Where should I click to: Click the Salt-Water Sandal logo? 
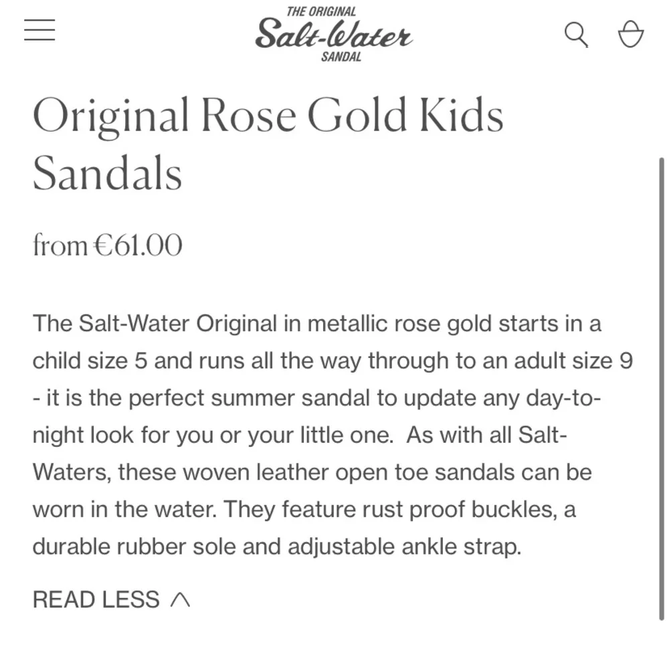[334, 33]
